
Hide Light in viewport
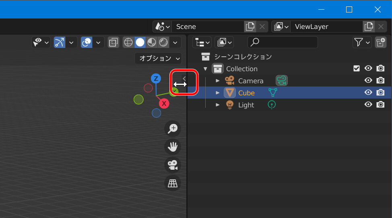(368, 104)
